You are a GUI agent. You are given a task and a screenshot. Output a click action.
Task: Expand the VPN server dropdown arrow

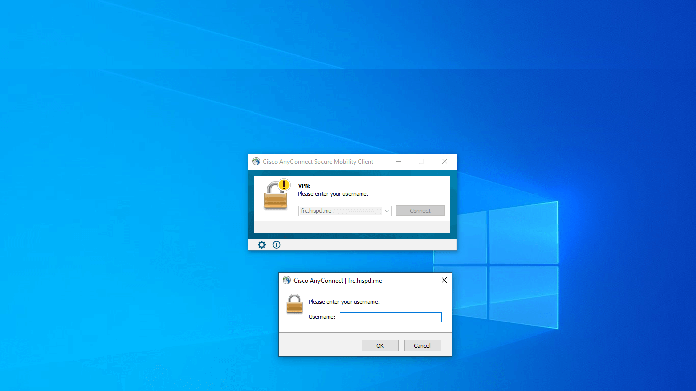point(387,211)
